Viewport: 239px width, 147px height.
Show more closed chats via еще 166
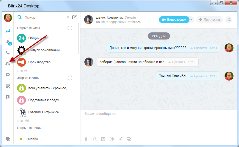click(x=23, y=121)
